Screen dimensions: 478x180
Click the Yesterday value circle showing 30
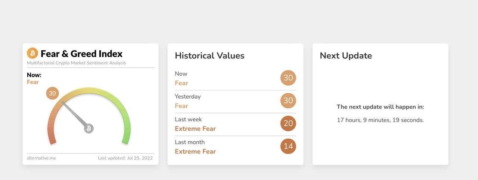click(x=288, y=101)
